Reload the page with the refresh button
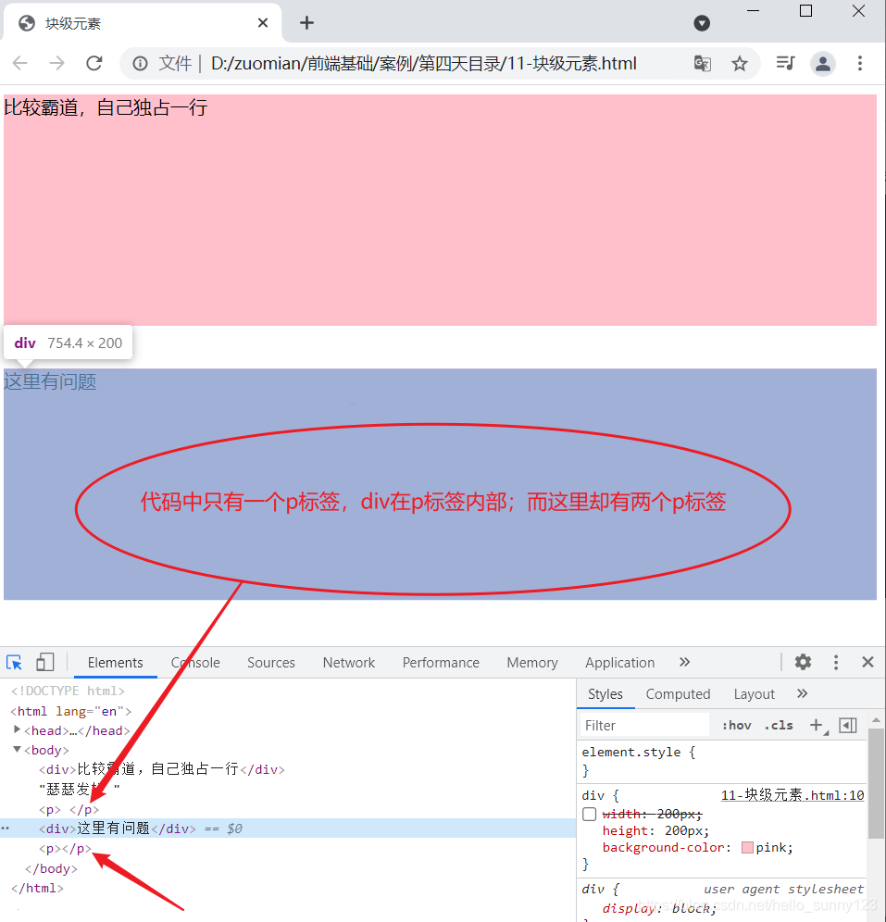Screen dimensions: 886x922 click(x=95, y=64)
